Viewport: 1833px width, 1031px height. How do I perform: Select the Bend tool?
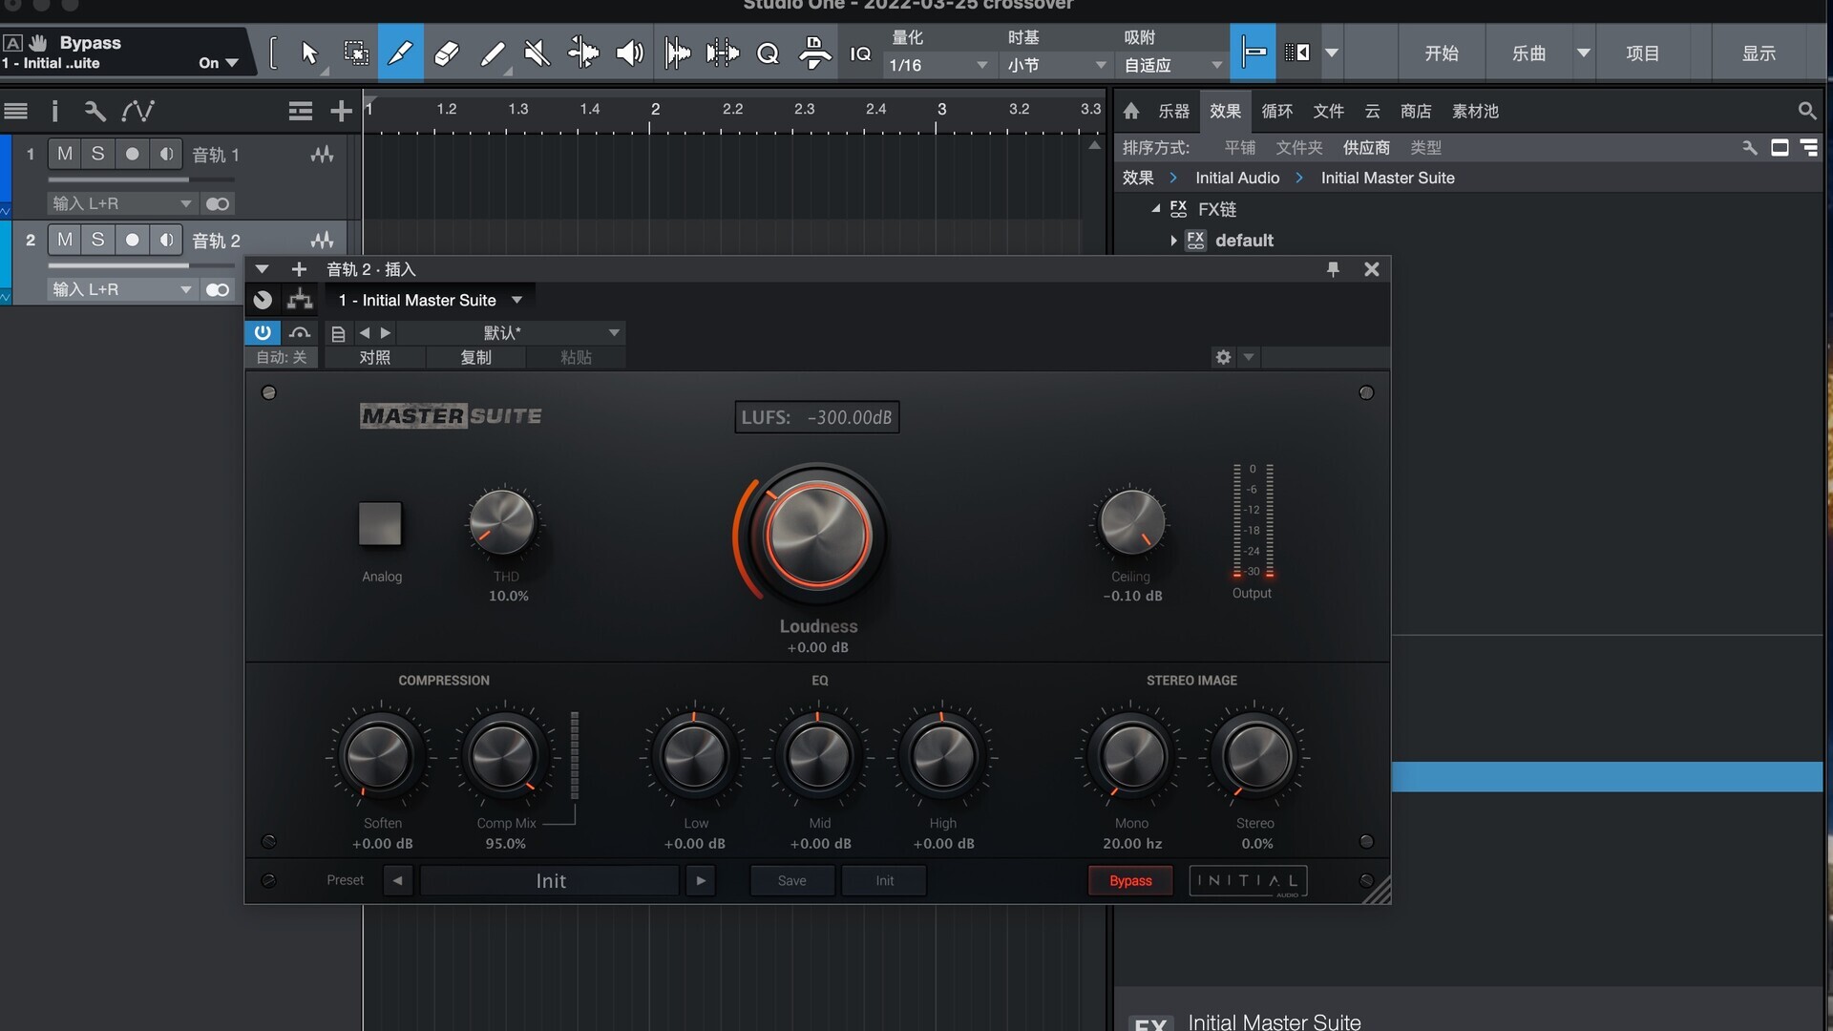click(583, 53)
